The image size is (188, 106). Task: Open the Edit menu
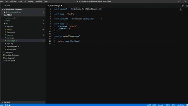[6, 1]
